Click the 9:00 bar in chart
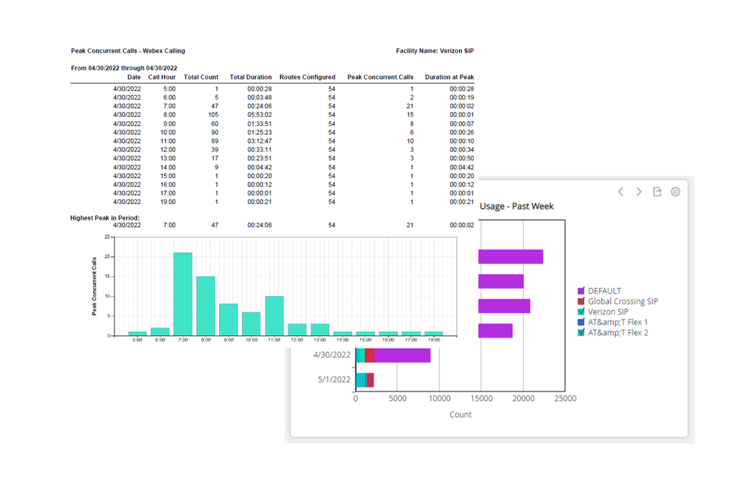This screenshot has width=755, height=485. (228, 319)
